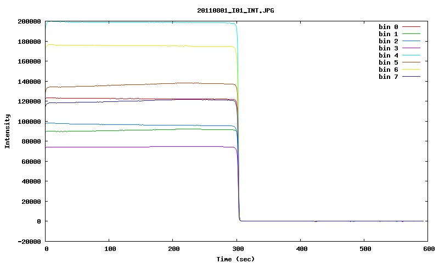Click the 20000 y-axis tick label

(x=31, y=202)
